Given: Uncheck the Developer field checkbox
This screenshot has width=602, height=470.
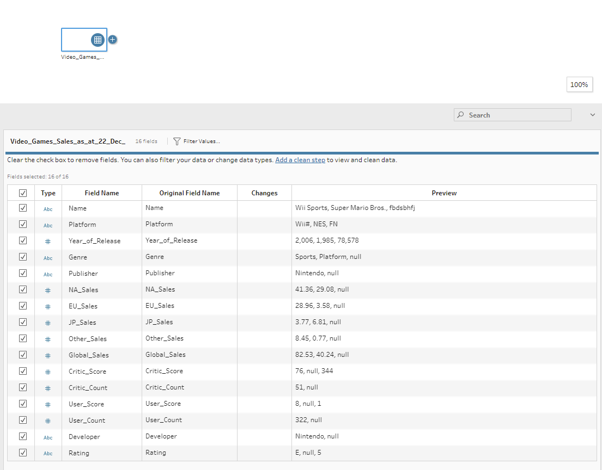Looking at the screenshot, I should point(23,436).
